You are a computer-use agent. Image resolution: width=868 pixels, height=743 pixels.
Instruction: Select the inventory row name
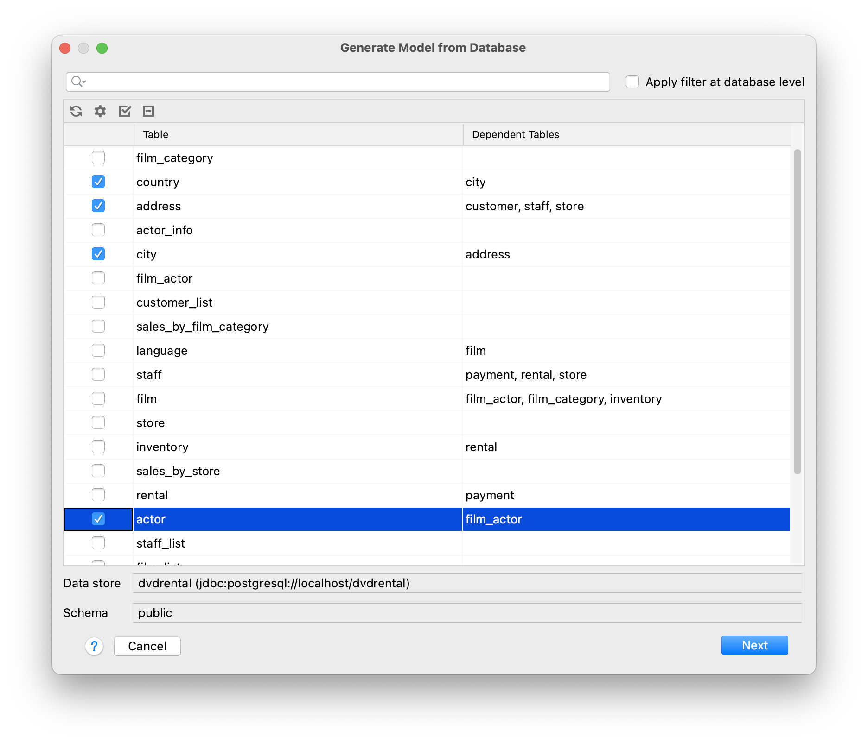(162, 447)
